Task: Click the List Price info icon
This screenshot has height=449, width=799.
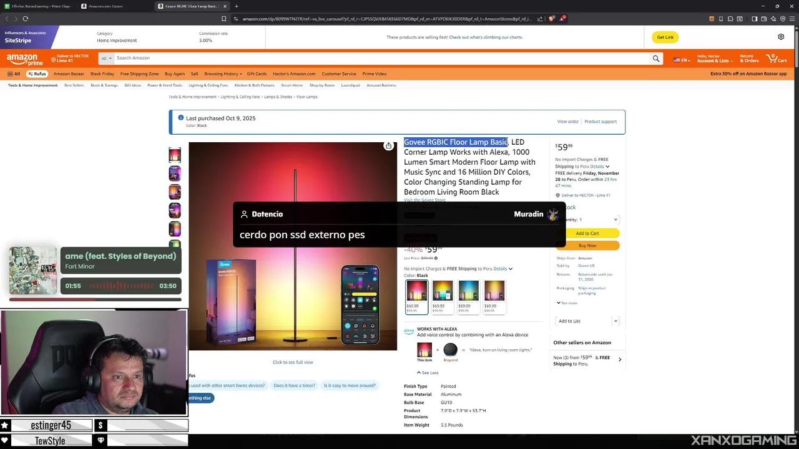Action: tap(436, 258)
